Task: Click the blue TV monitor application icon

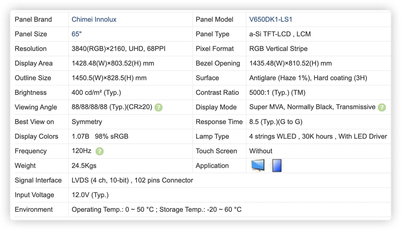Action: coord(258,166)
